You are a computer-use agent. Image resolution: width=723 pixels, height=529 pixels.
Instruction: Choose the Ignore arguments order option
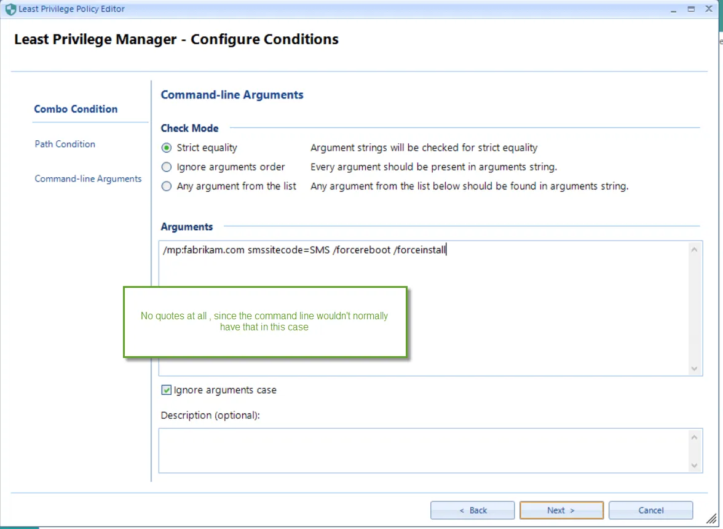point(167,167)
